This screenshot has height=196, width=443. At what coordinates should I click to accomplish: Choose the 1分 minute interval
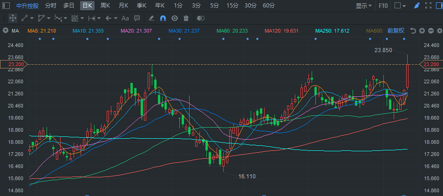pyautogui.click(x=178, y=6)
